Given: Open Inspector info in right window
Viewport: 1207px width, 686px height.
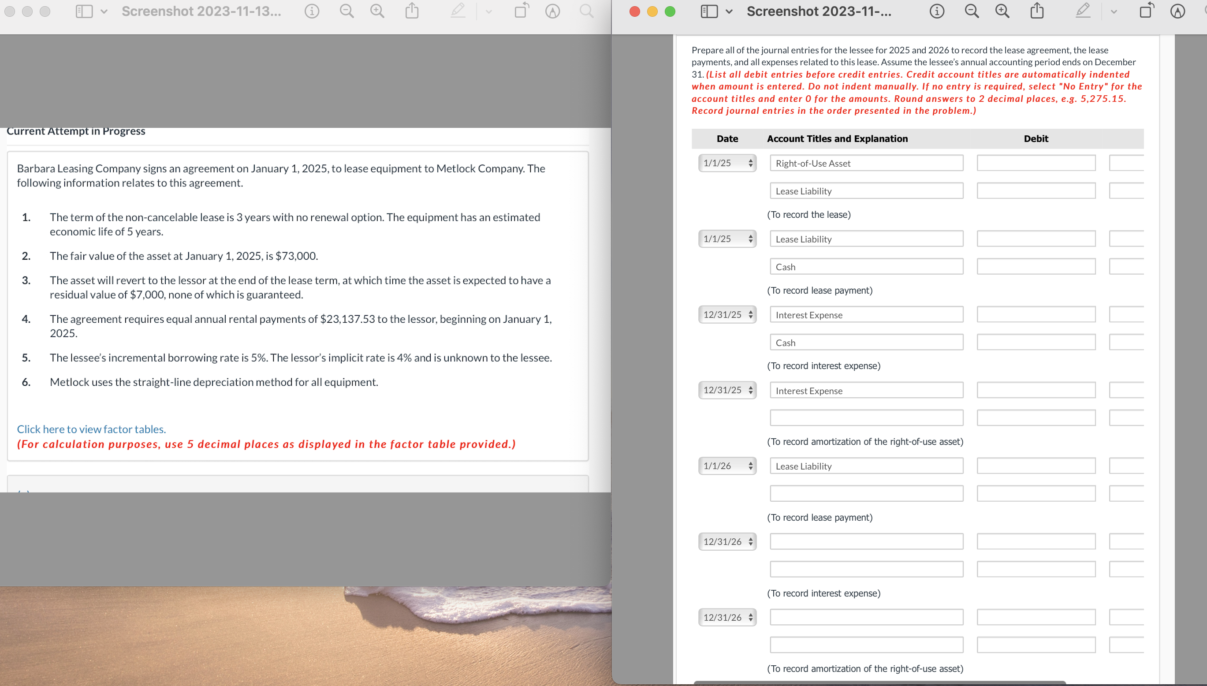Looking at the screenshot, I should (x=937, y=11).
